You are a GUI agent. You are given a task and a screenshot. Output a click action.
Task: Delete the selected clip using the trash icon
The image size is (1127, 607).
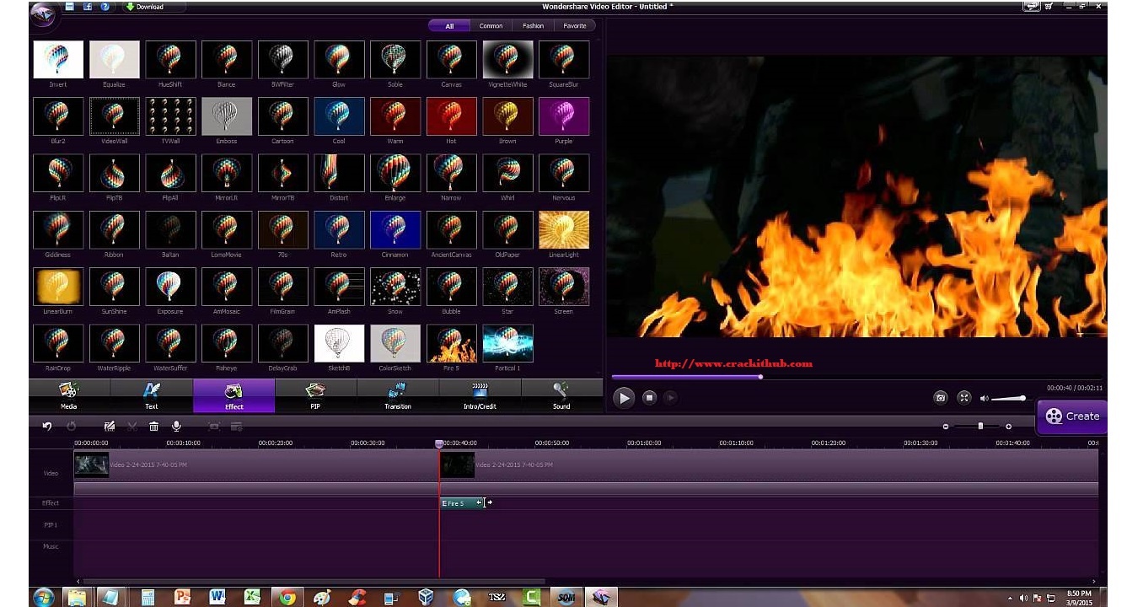click(153, 427)
